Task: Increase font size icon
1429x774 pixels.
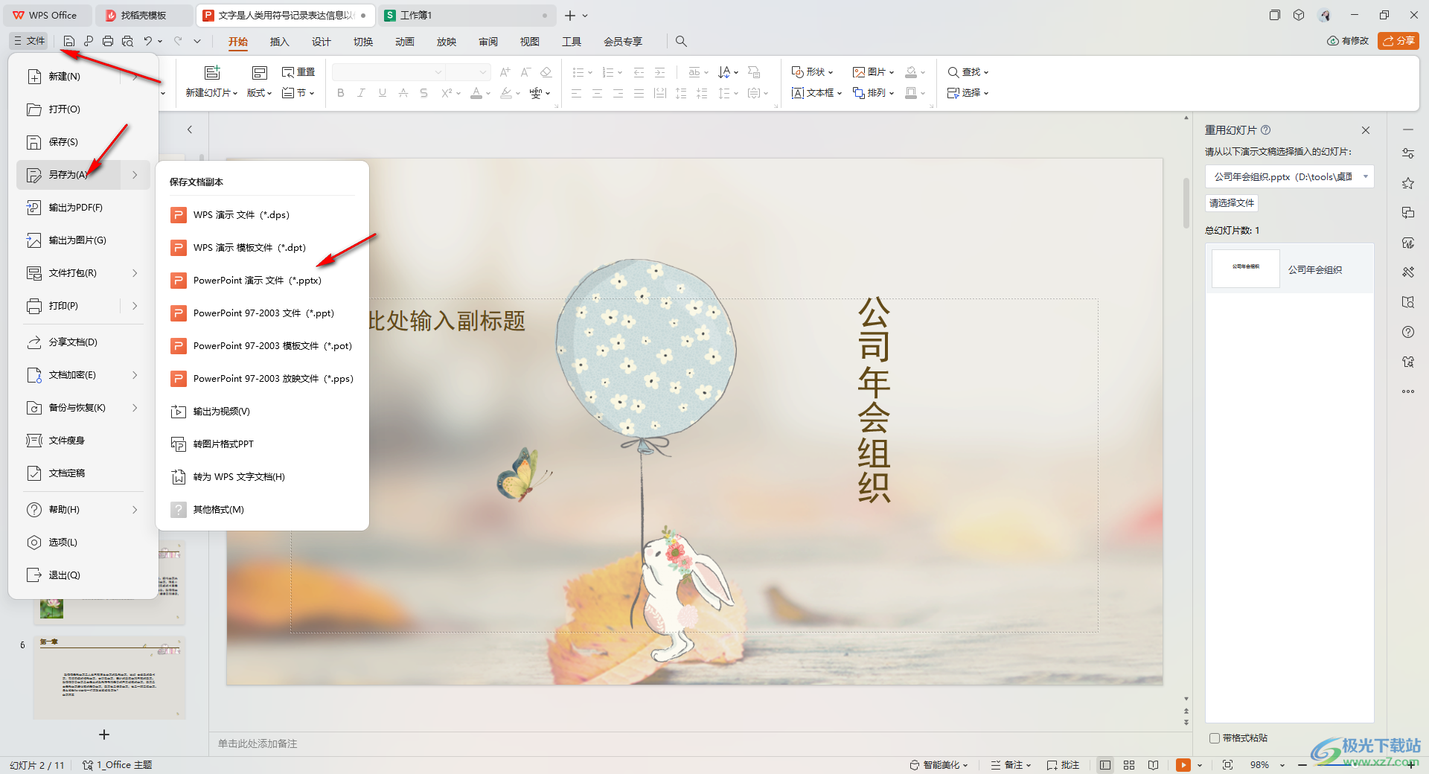Action: coord(505,72)
